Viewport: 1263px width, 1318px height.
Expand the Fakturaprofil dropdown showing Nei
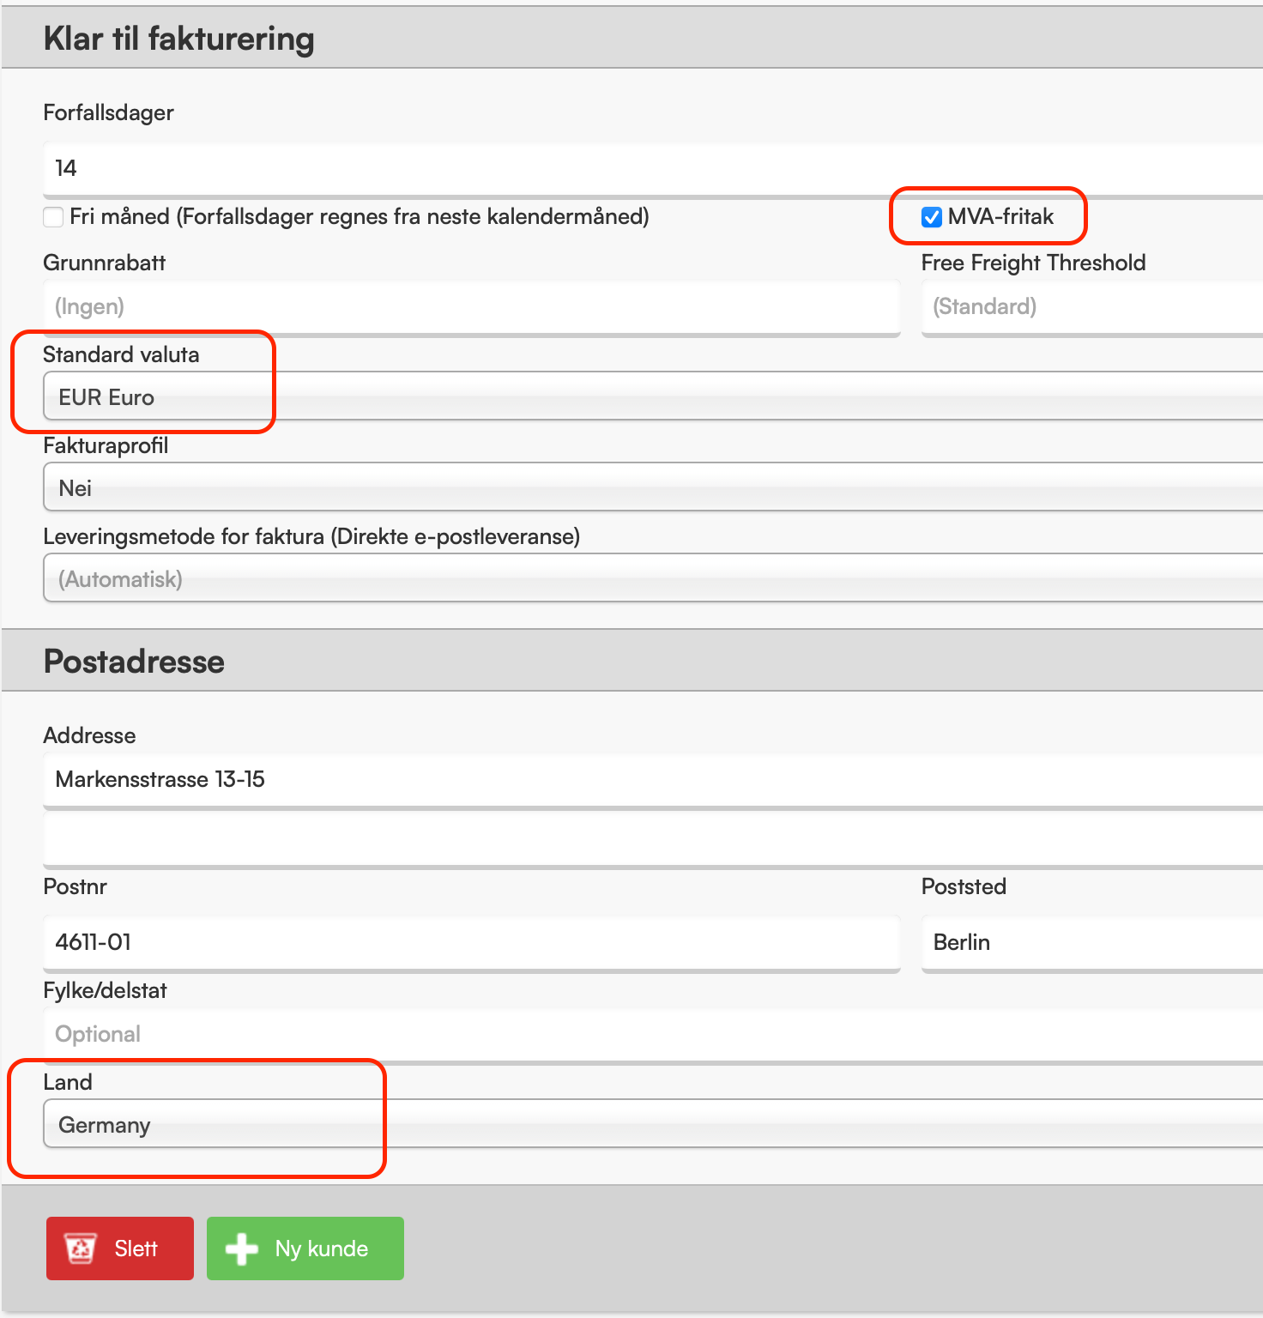[x=653, y=487]
